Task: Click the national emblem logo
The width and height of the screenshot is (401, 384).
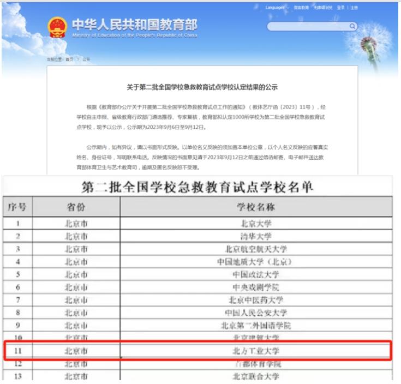Action: (57, 27)
